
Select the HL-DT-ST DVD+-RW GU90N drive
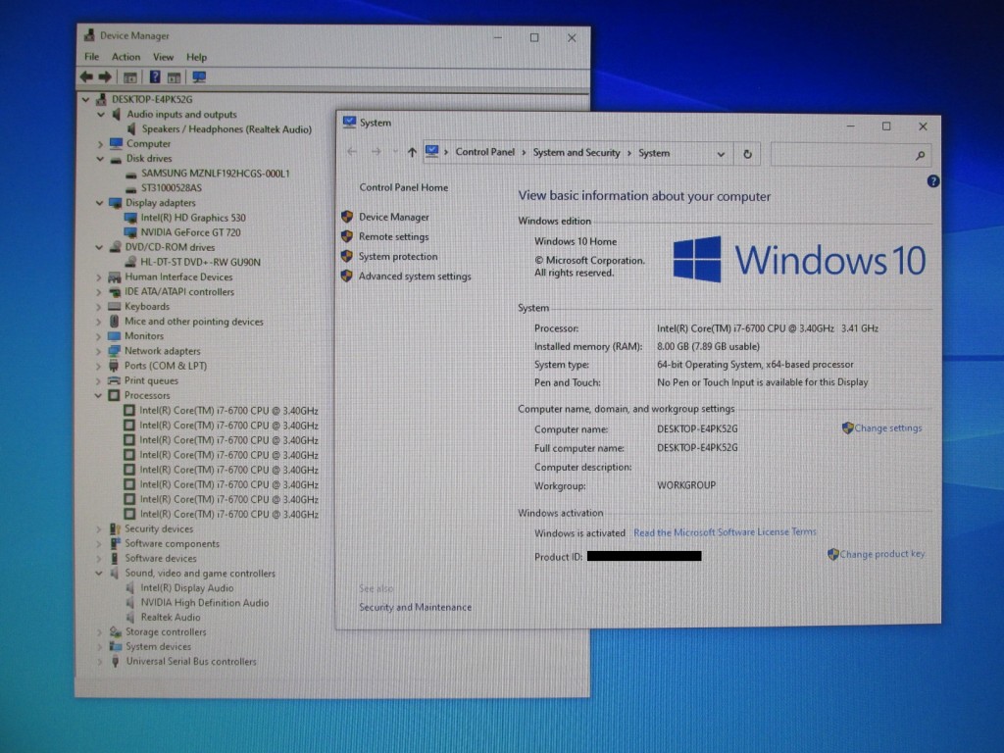(200, 262)
